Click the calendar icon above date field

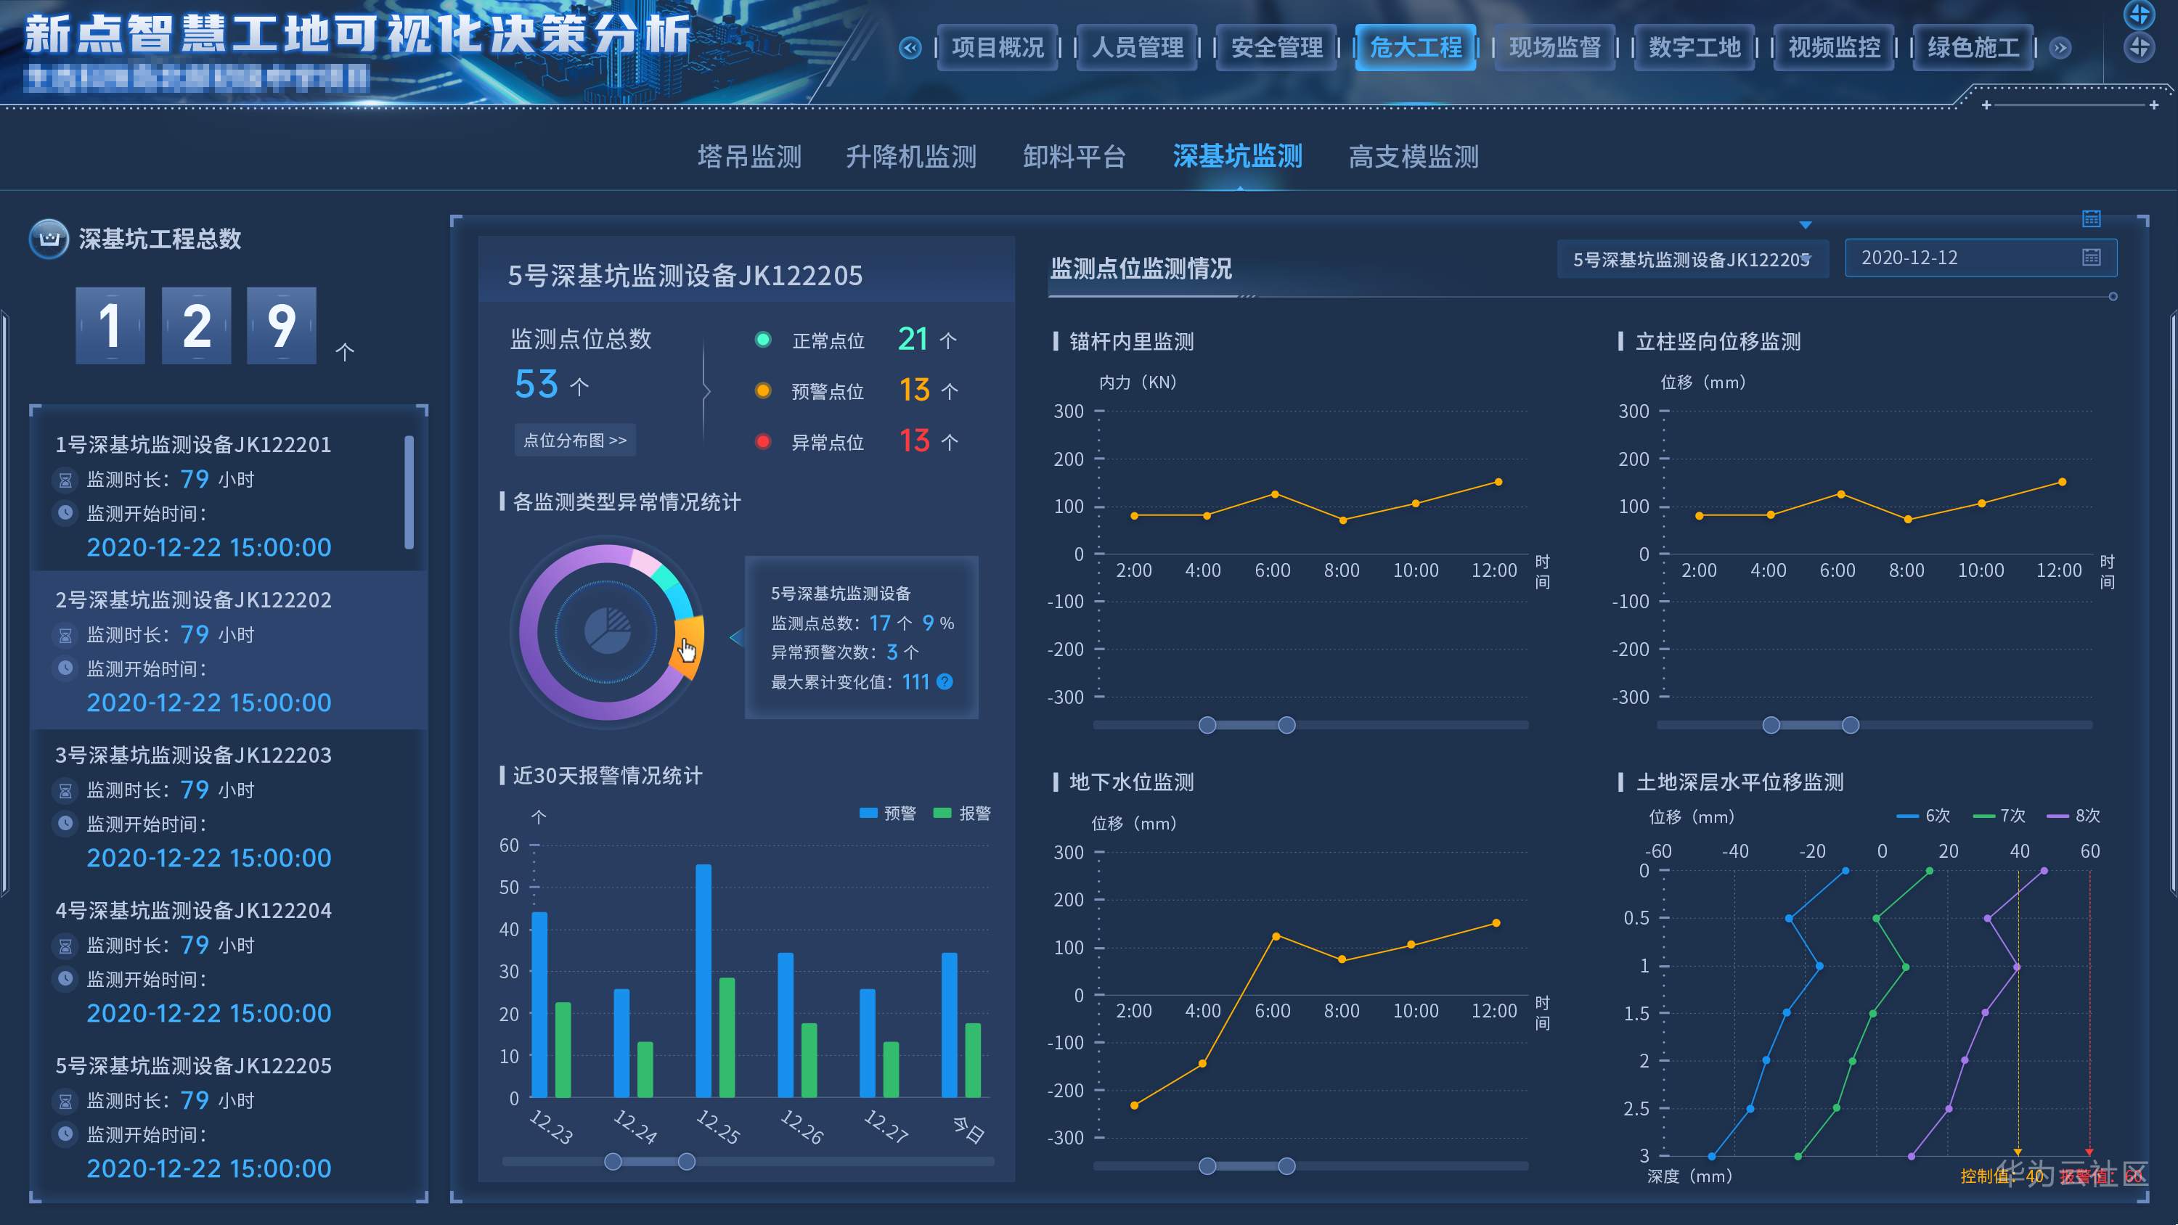point(2091,219)
